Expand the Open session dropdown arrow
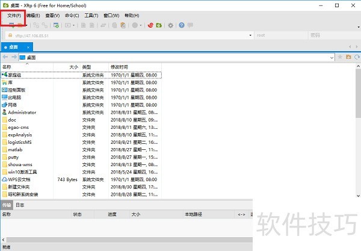 coord(26,25)
